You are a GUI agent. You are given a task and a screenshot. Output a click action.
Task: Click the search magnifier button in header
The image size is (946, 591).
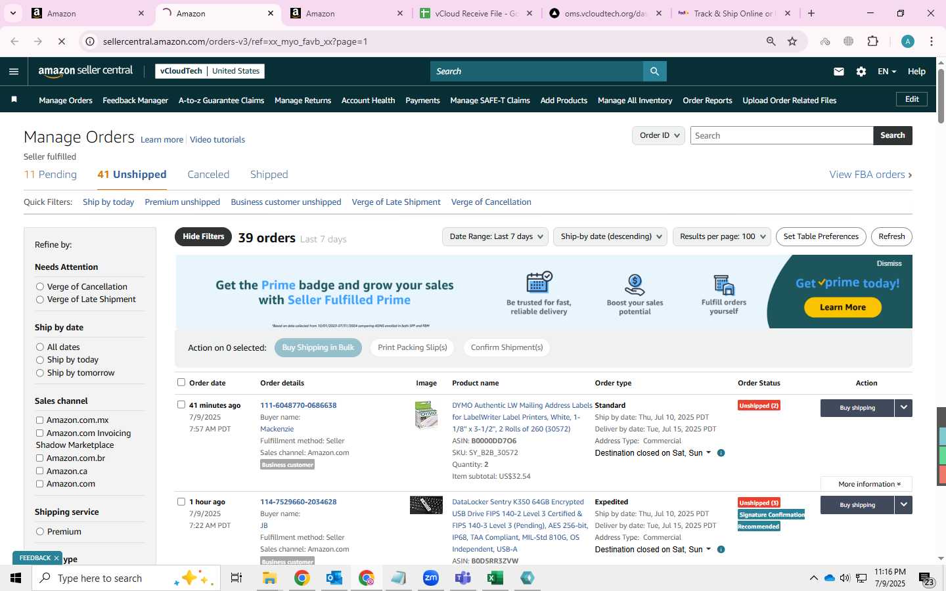pyautogui.click(x=654, y=71)
